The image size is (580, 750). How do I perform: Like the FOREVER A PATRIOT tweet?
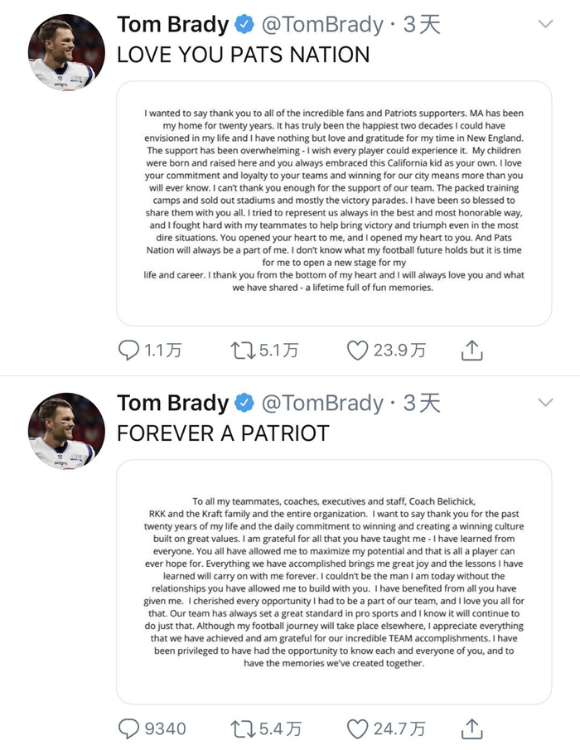click(357, 729)
